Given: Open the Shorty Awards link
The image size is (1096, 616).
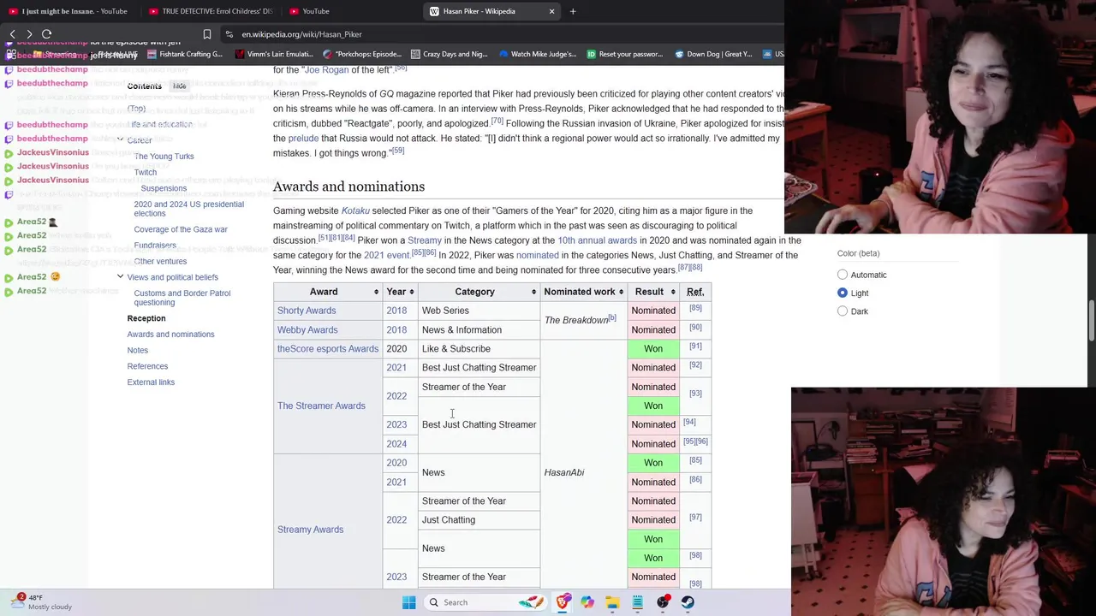Looking at the screenshot, I should pos(307,311).
